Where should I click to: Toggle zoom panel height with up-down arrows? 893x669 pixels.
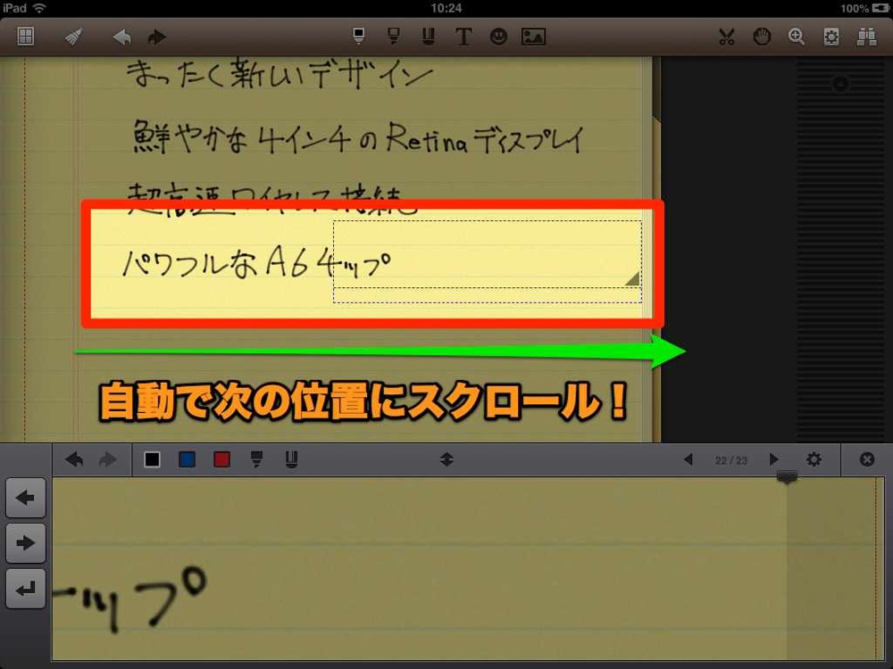(446, 459)
